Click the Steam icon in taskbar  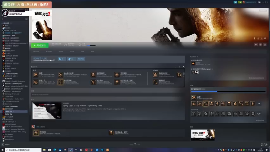click(71, 150)
